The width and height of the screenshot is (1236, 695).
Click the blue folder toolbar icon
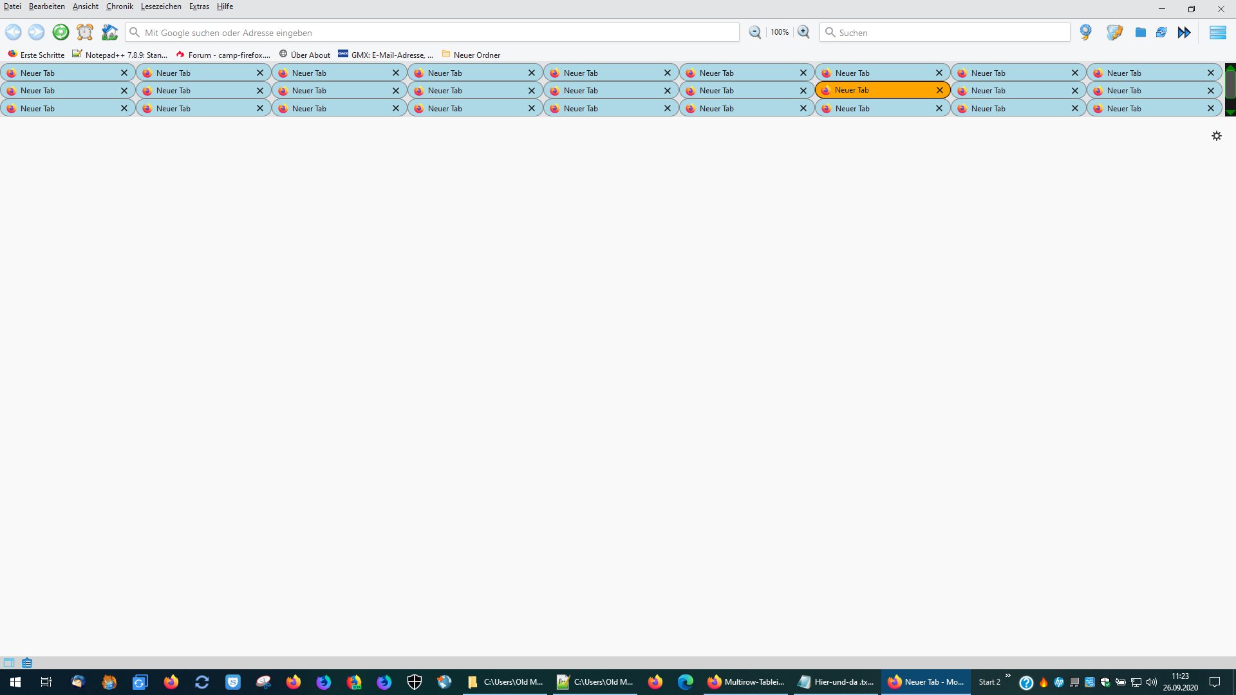tap(1140, 32)
